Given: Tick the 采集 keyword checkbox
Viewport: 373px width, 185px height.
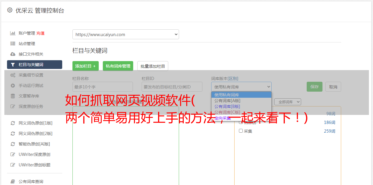Looking at the screenshot, I should 241,131.
